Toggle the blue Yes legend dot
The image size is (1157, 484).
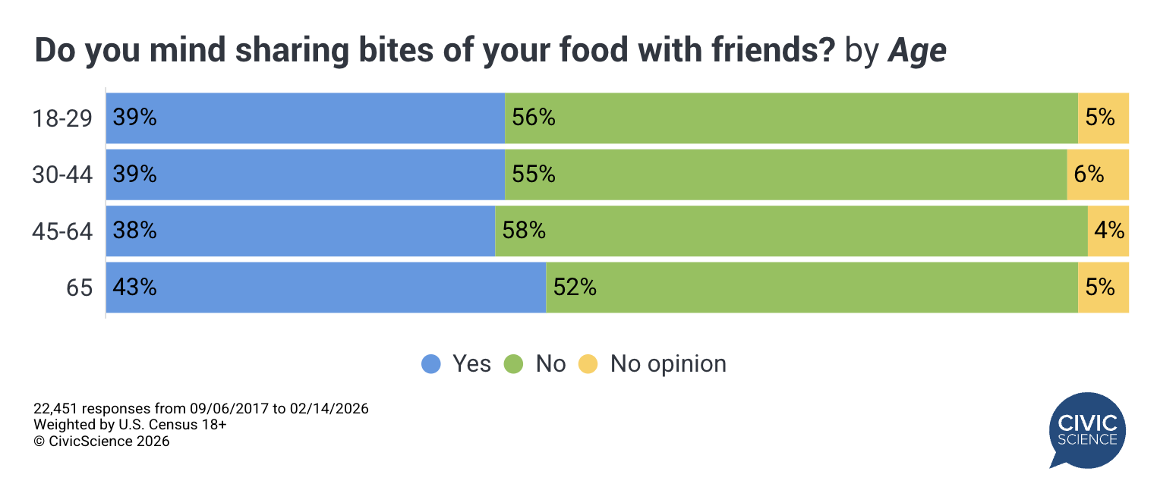(x=430, y=364)
